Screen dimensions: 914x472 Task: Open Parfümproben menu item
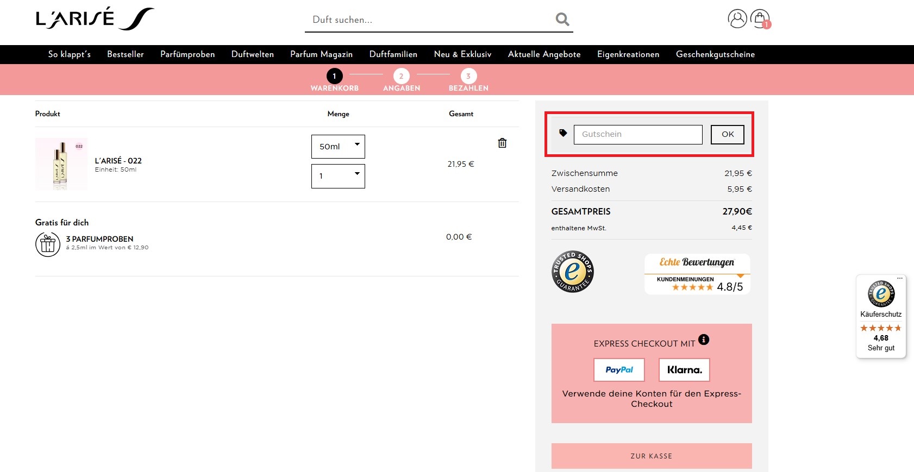187,54
